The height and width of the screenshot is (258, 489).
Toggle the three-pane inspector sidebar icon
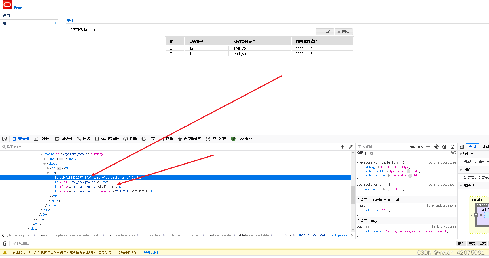point(462,147)
